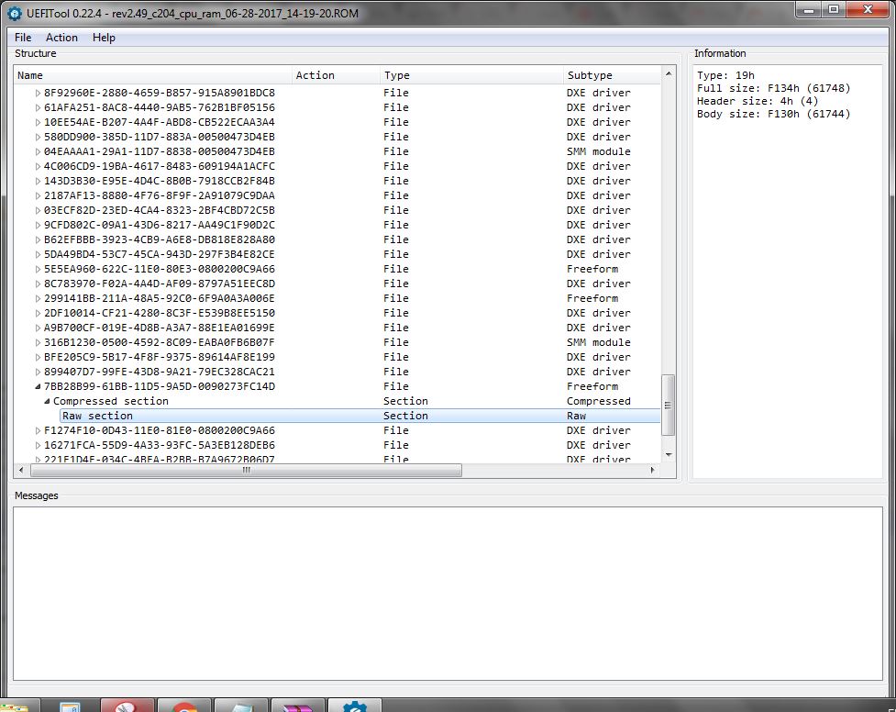The image size is (896, 712).
Task: Click 'Freeform' subtype of 7BB28B99 row
Action: click(592, 386)
